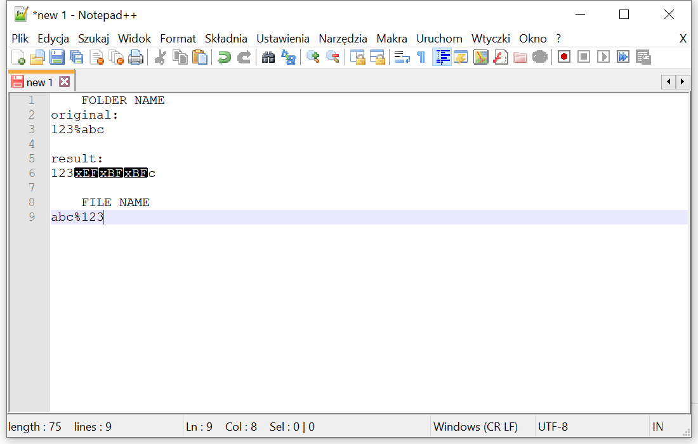Screen dimensions: 698x444
Task: Toggle show all characters pilcrow icon
Action: point(421,57)
